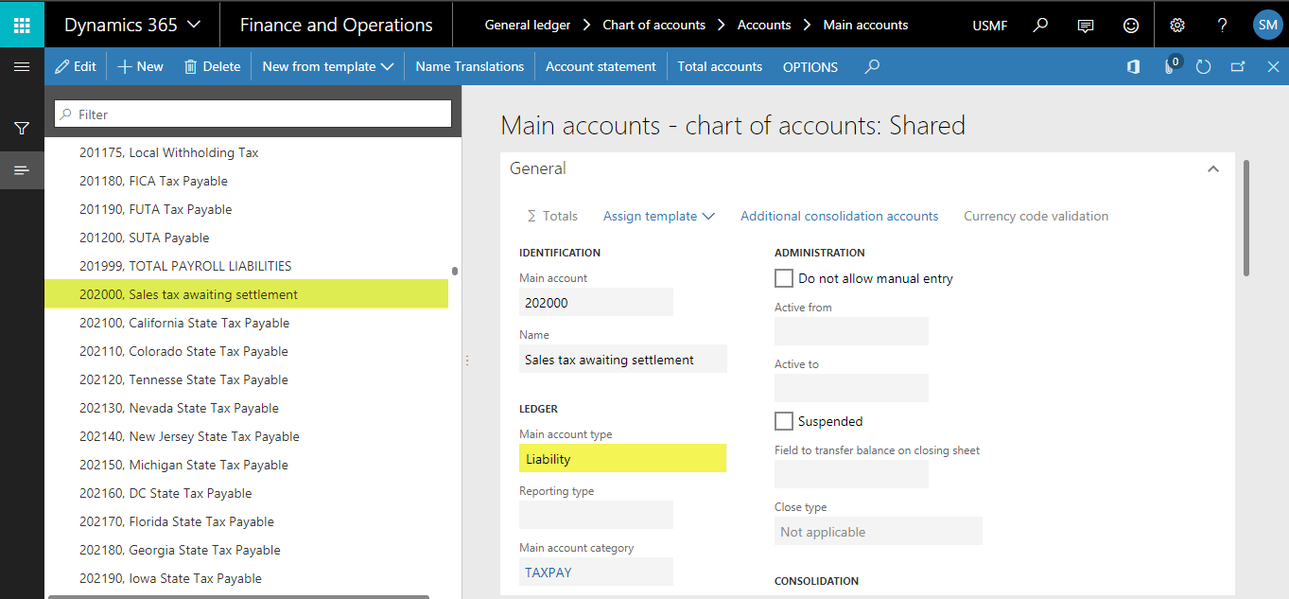This screenshot has height=599, width=1289.
Task: Open the OPTIONS tab
Action: (x=810, y=66)
